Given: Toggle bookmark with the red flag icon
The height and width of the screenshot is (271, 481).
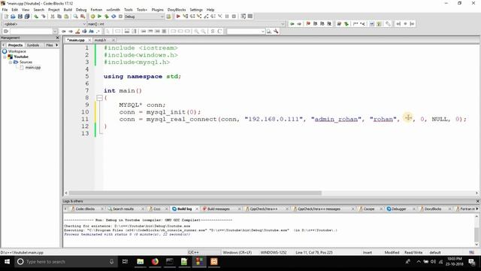Looking at the screenshot, I should (x=308, y=23).
